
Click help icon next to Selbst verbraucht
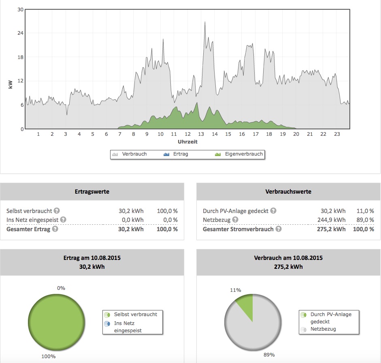tap(57, 211)
